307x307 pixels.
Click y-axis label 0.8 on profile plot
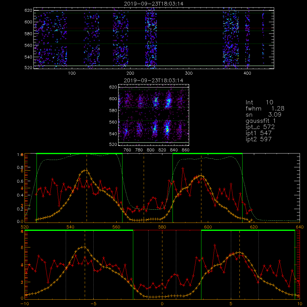20,167
